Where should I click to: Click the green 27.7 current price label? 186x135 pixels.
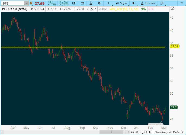[x=174, y=107]
